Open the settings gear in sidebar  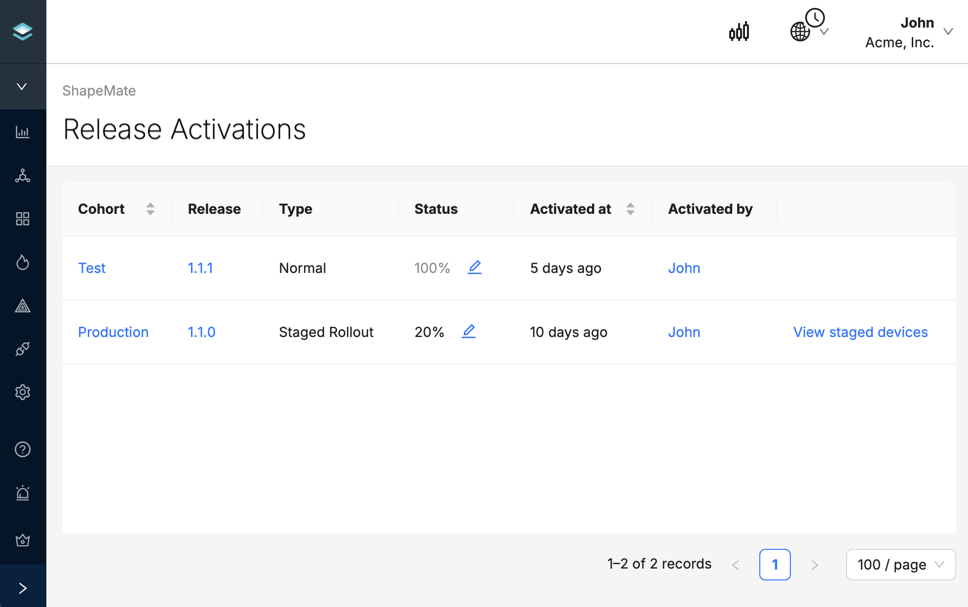pyautogui.click(x=23, y=392)
